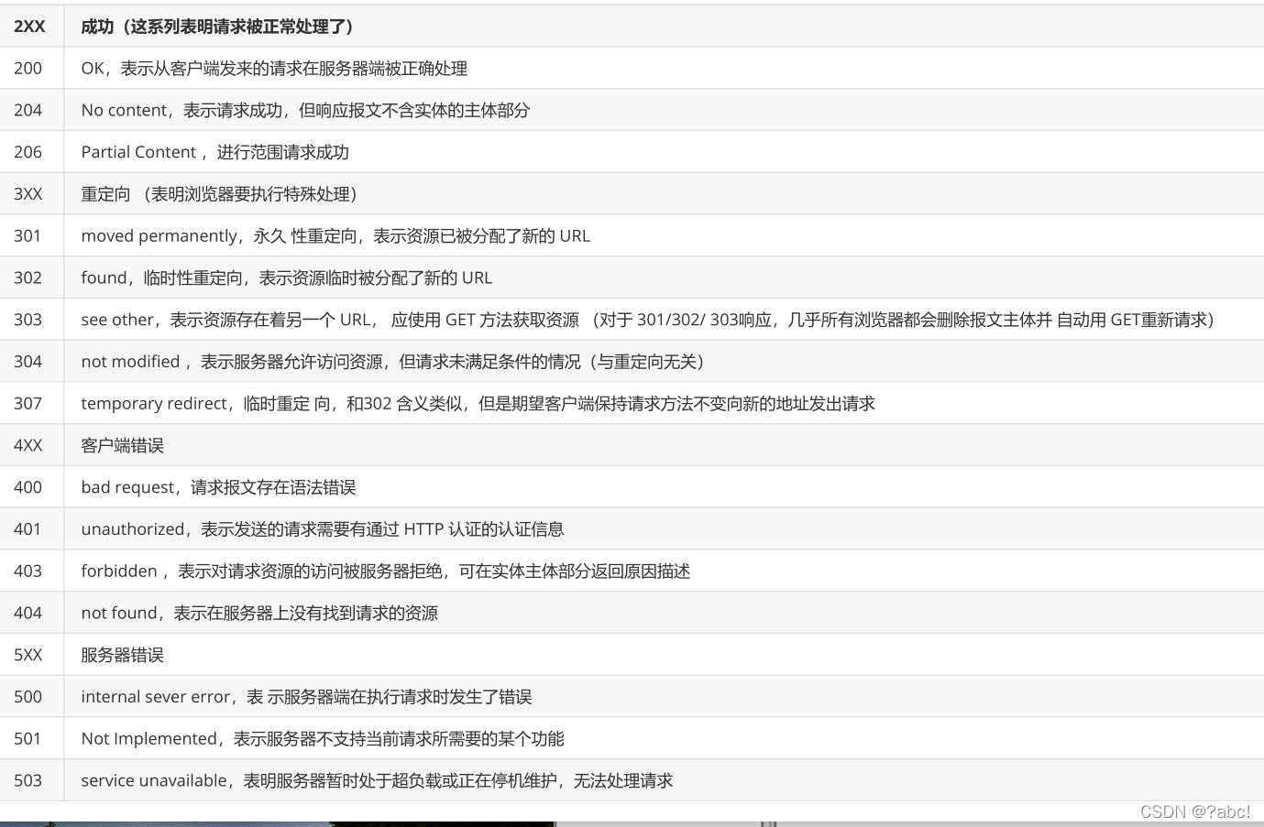Click the status code 302 cell
Screen dimensions: 1264x827
[31, 277]
